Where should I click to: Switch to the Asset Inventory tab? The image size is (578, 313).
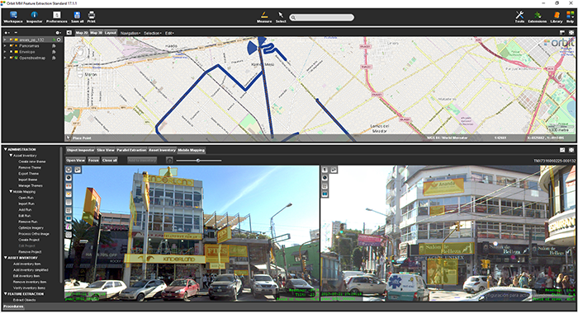coord(162,150)
